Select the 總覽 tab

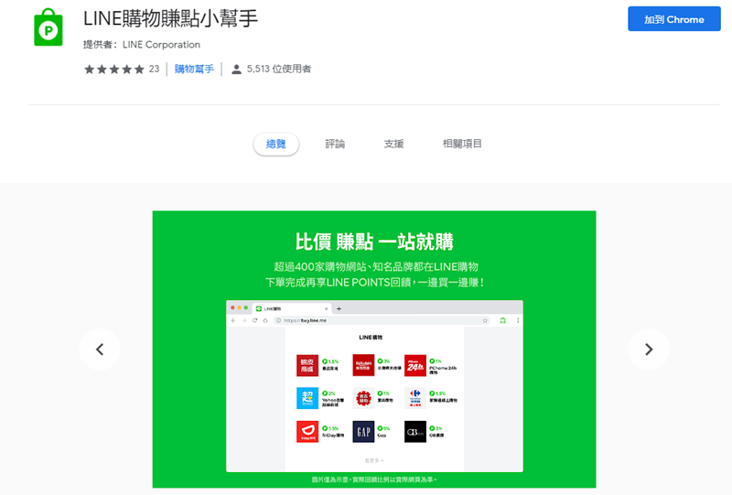[275, 145]
